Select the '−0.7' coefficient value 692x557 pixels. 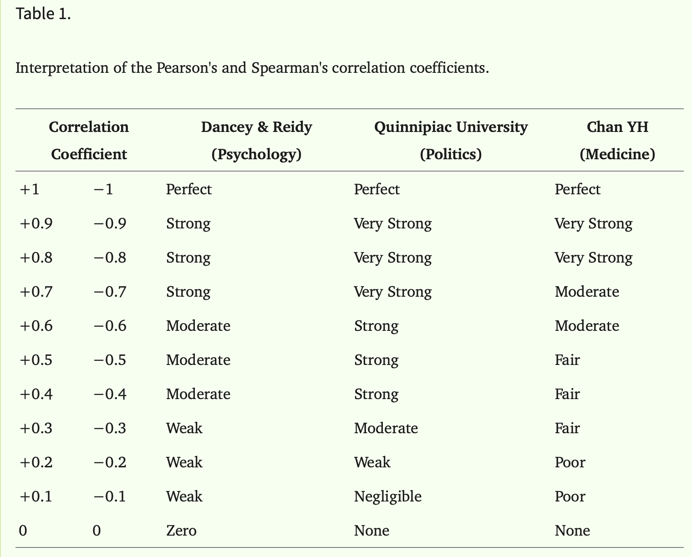click(110, 292)
